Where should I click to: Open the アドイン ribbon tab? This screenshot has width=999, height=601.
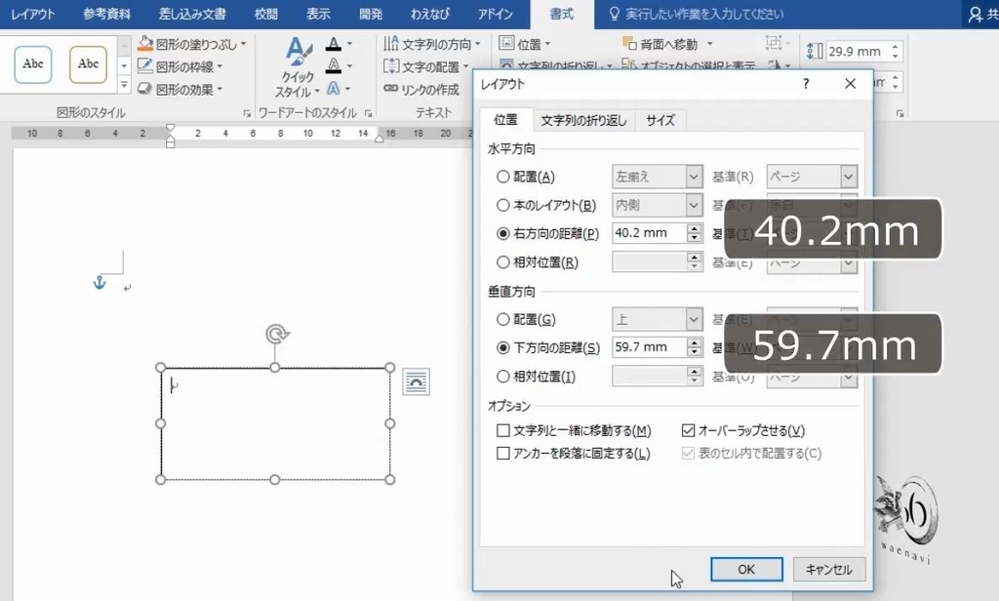[495, 14]
